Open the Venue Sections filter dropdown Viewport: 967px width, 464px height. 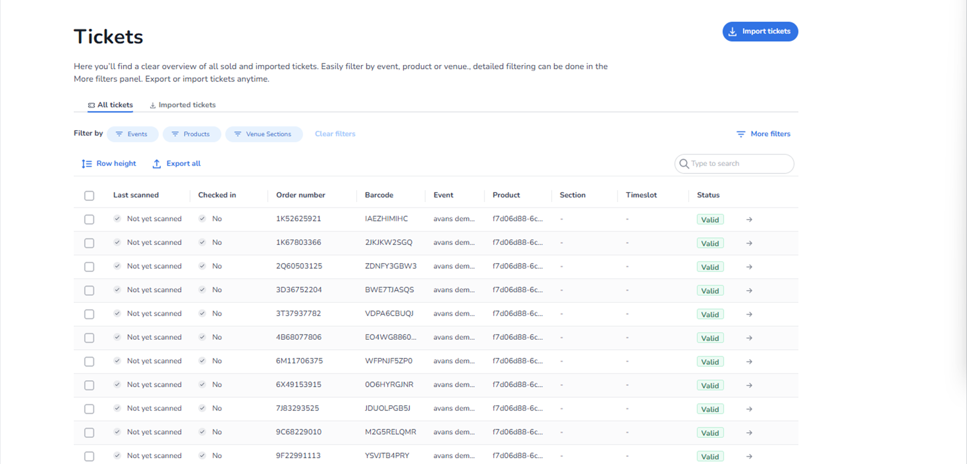263,134
